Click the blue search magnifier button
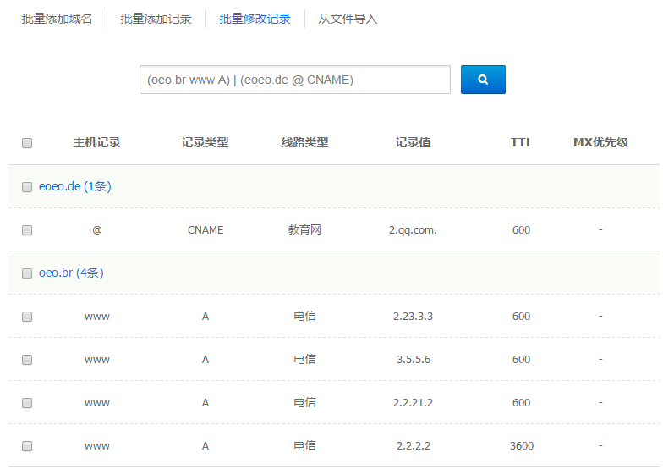 [x=483, y=80]
